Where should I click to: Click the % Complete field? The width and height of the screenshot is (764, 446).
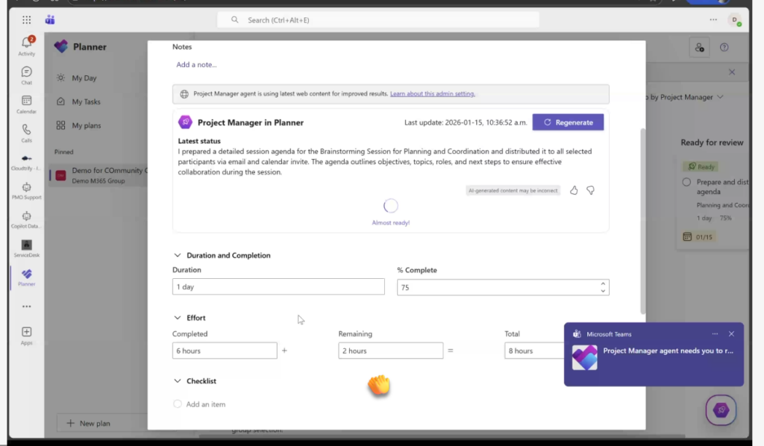click(x=503, y=287)
